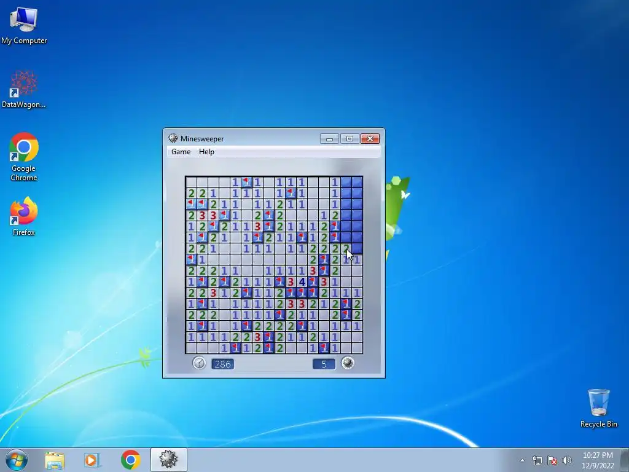Launch Windows Media Player from the taskbar

pos(92,460)
